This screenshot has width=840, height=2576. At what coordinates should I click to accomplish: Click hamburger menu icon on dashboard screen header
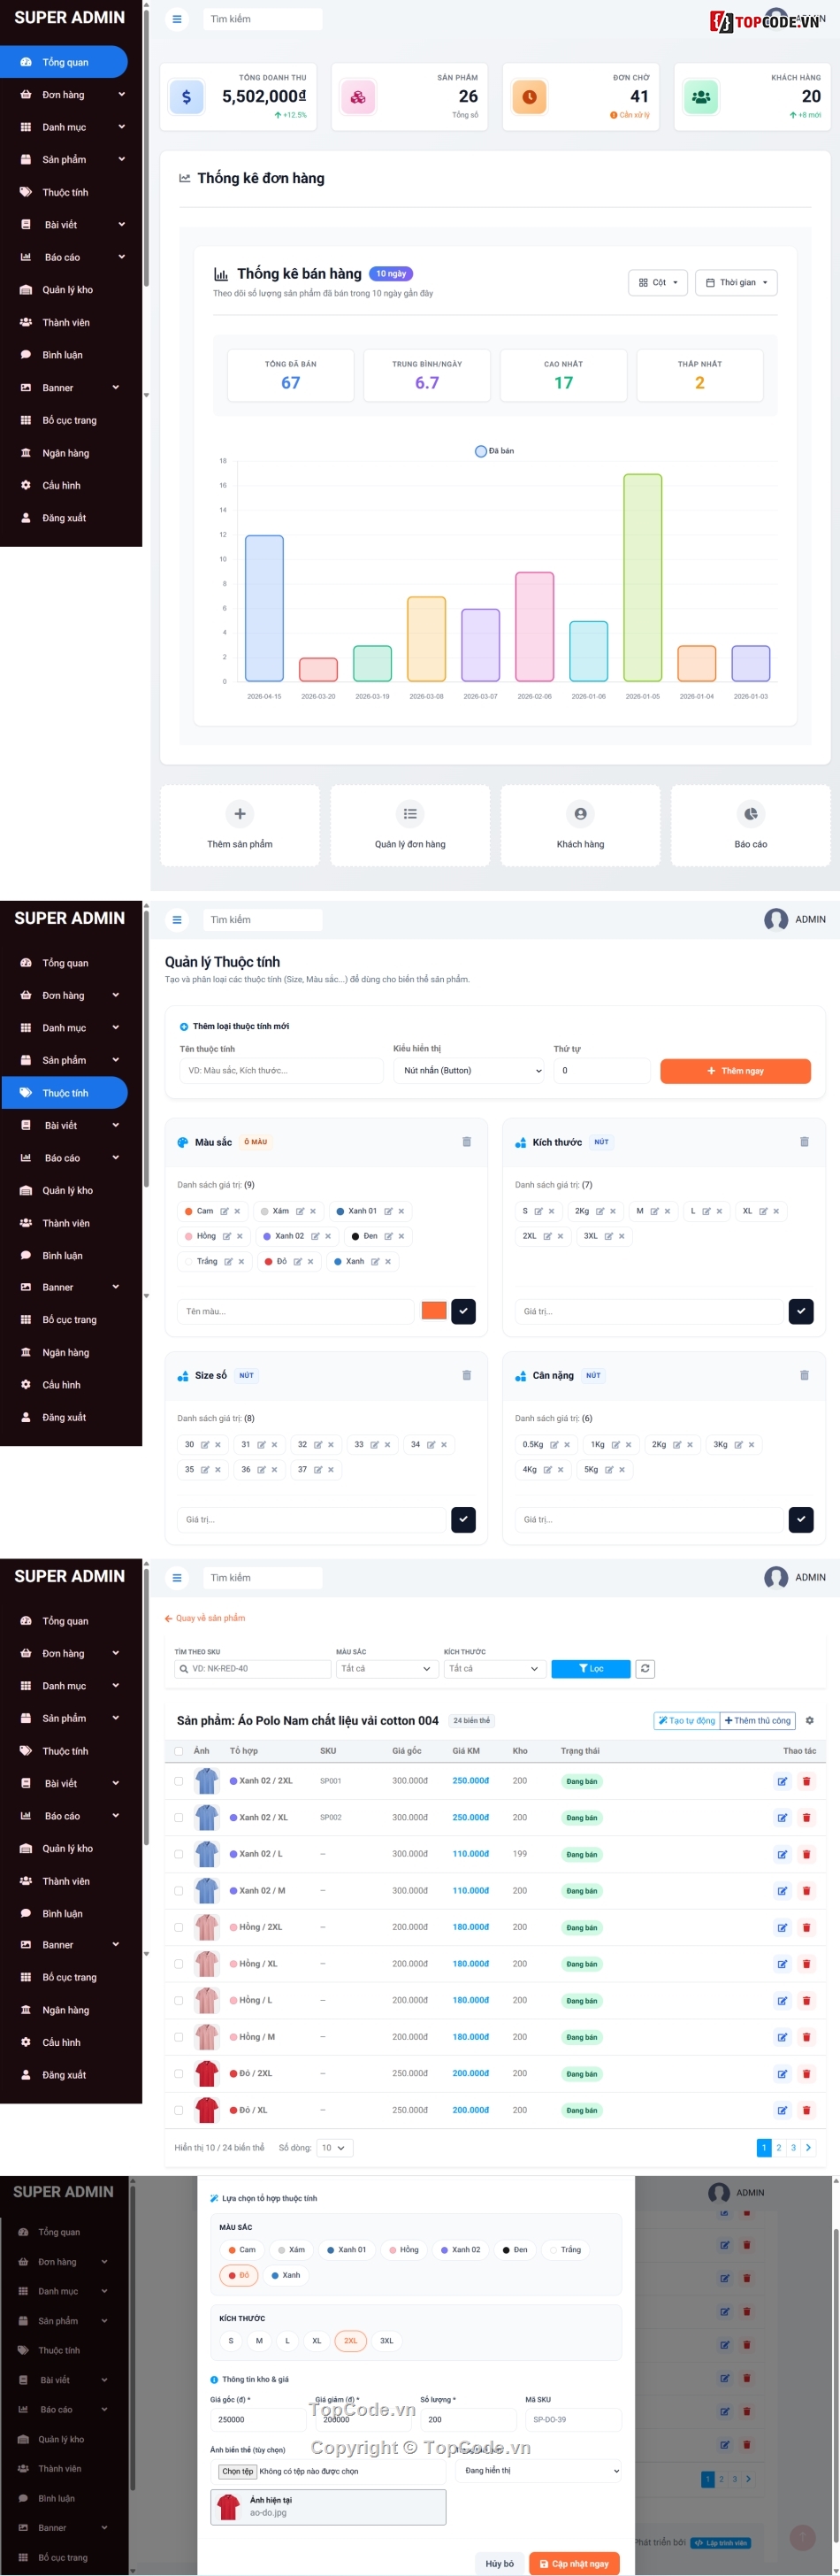pos(177,19)
